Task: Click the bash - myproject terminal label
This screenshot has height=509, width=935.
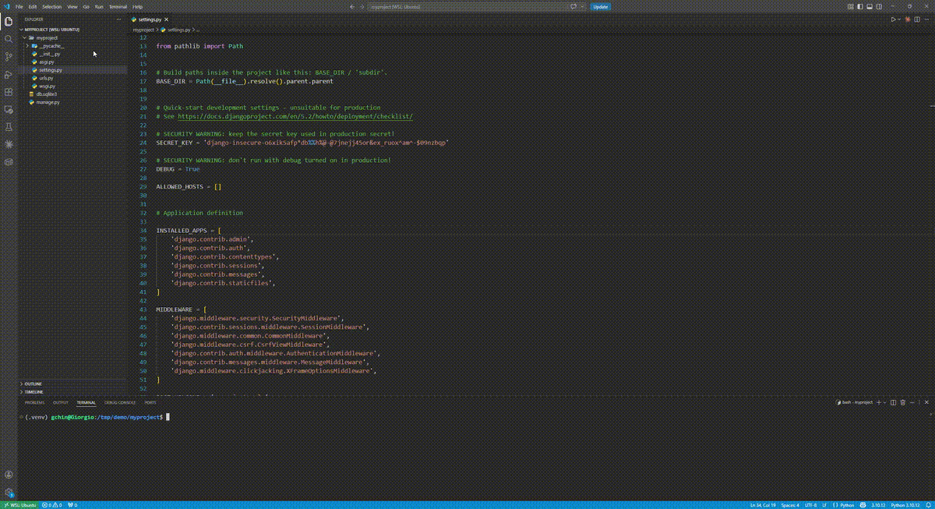Action: click(854, 402)
